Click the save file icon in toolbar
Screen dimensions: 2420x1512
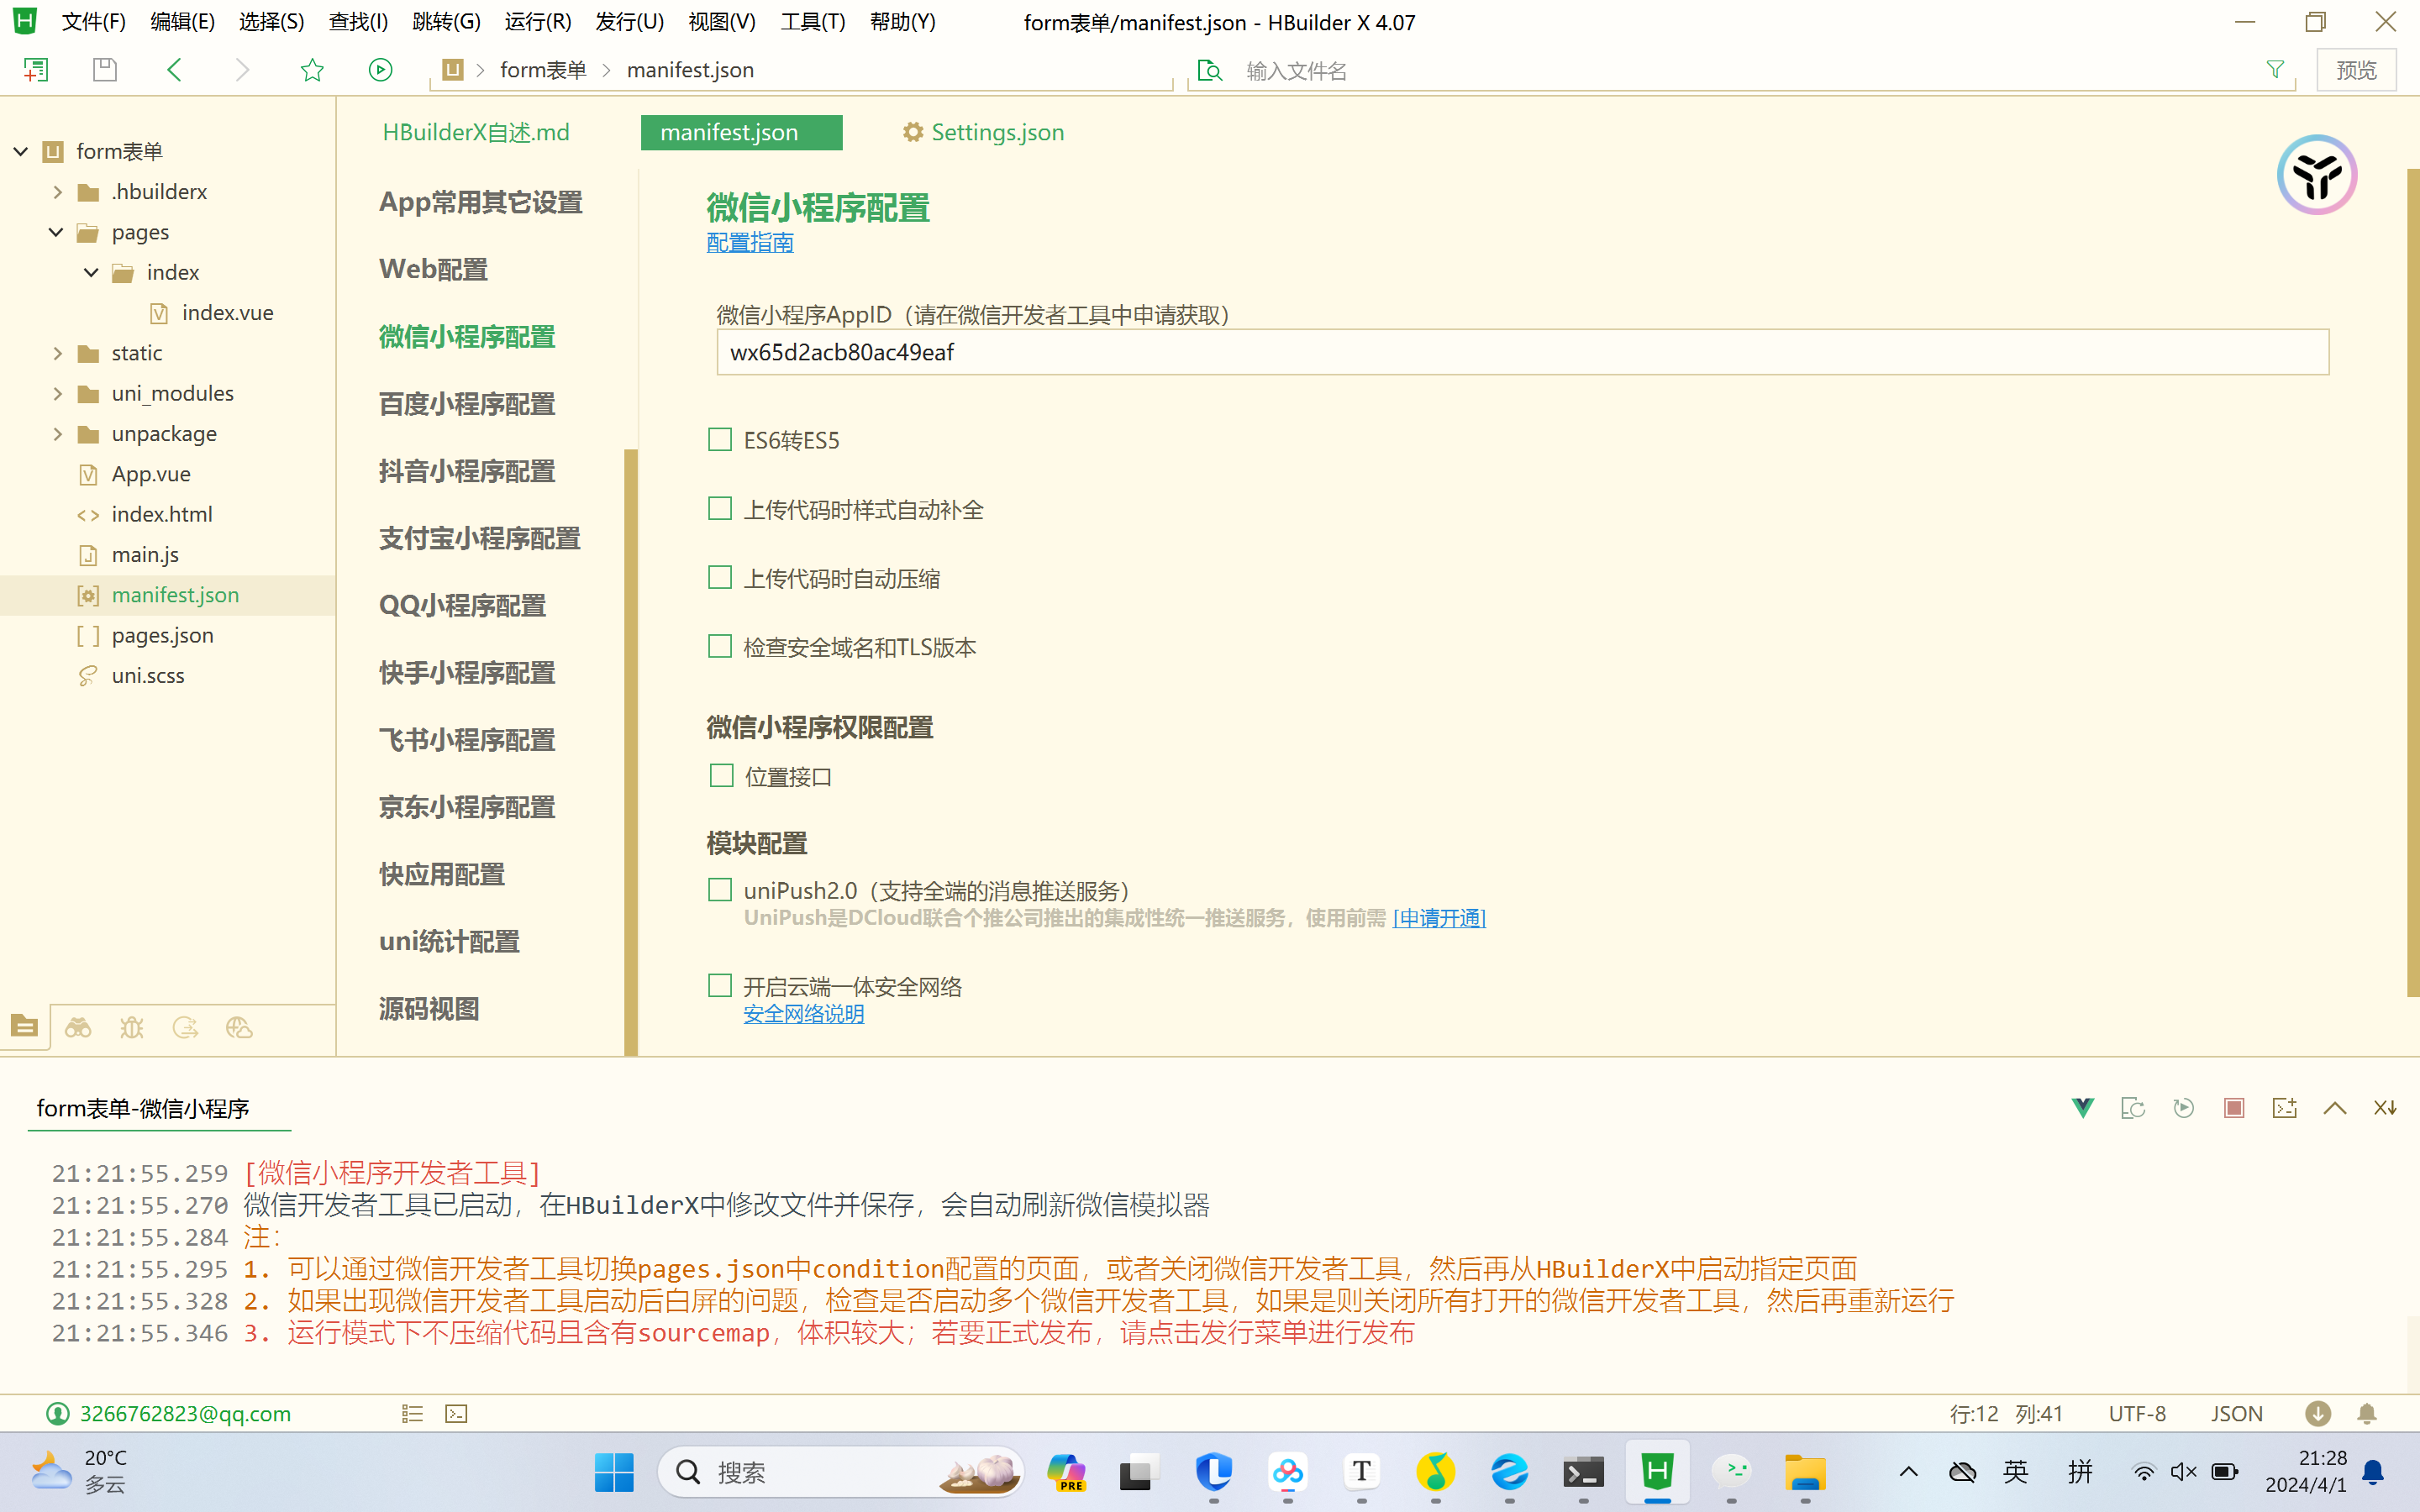click(105, 70)
